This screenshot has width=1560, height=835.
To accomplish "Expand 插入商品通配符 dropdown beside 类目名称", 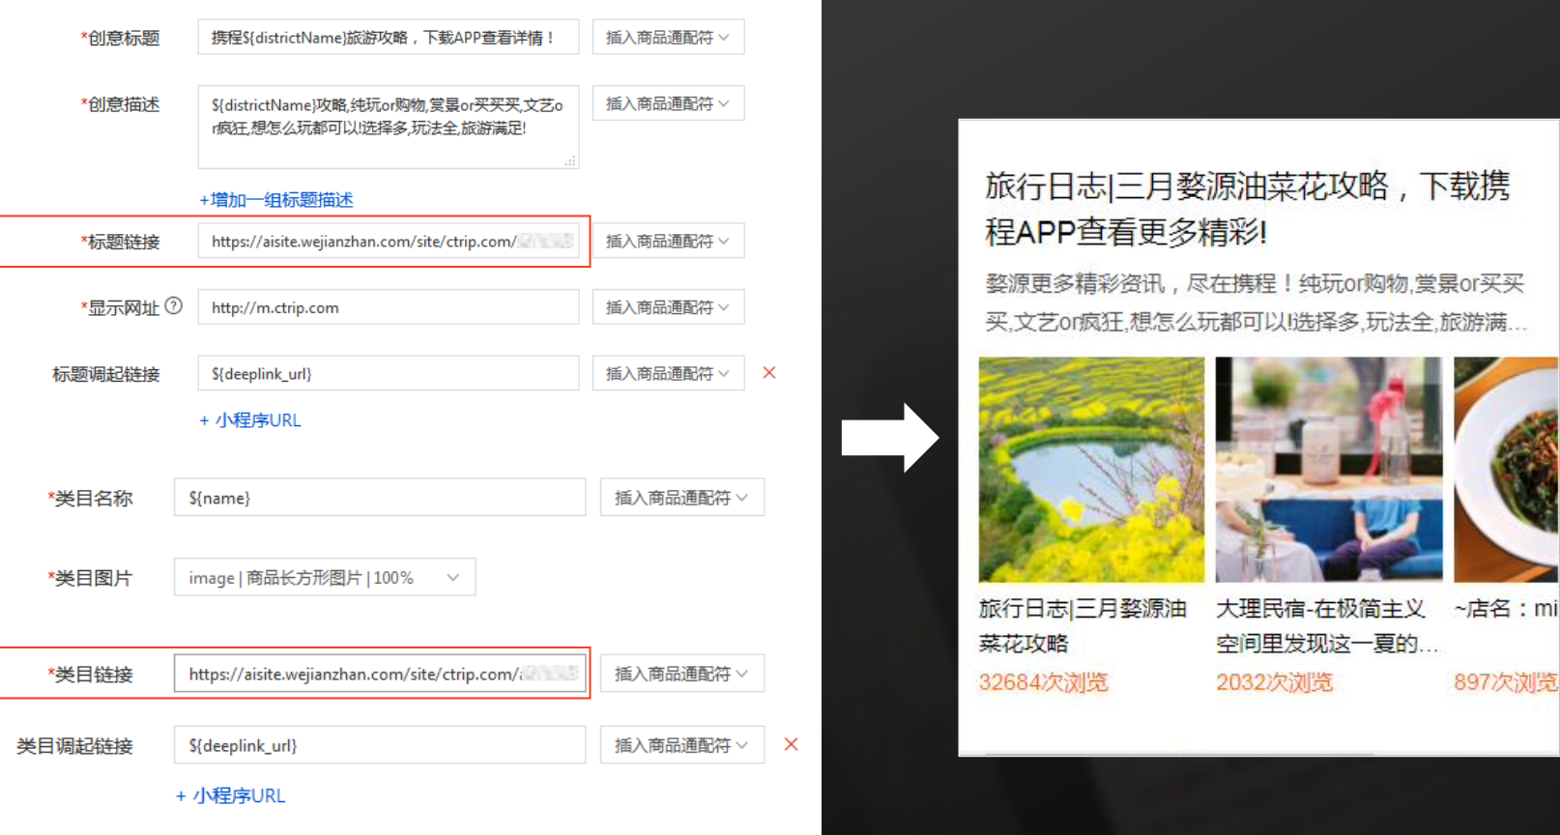I will pos(681,498).
